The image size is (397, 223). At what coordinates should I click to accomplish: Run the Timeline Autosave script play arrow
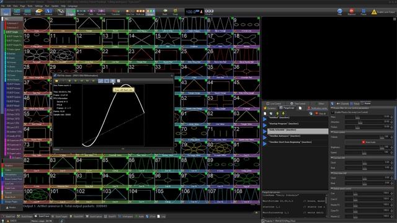coord(265,138)
